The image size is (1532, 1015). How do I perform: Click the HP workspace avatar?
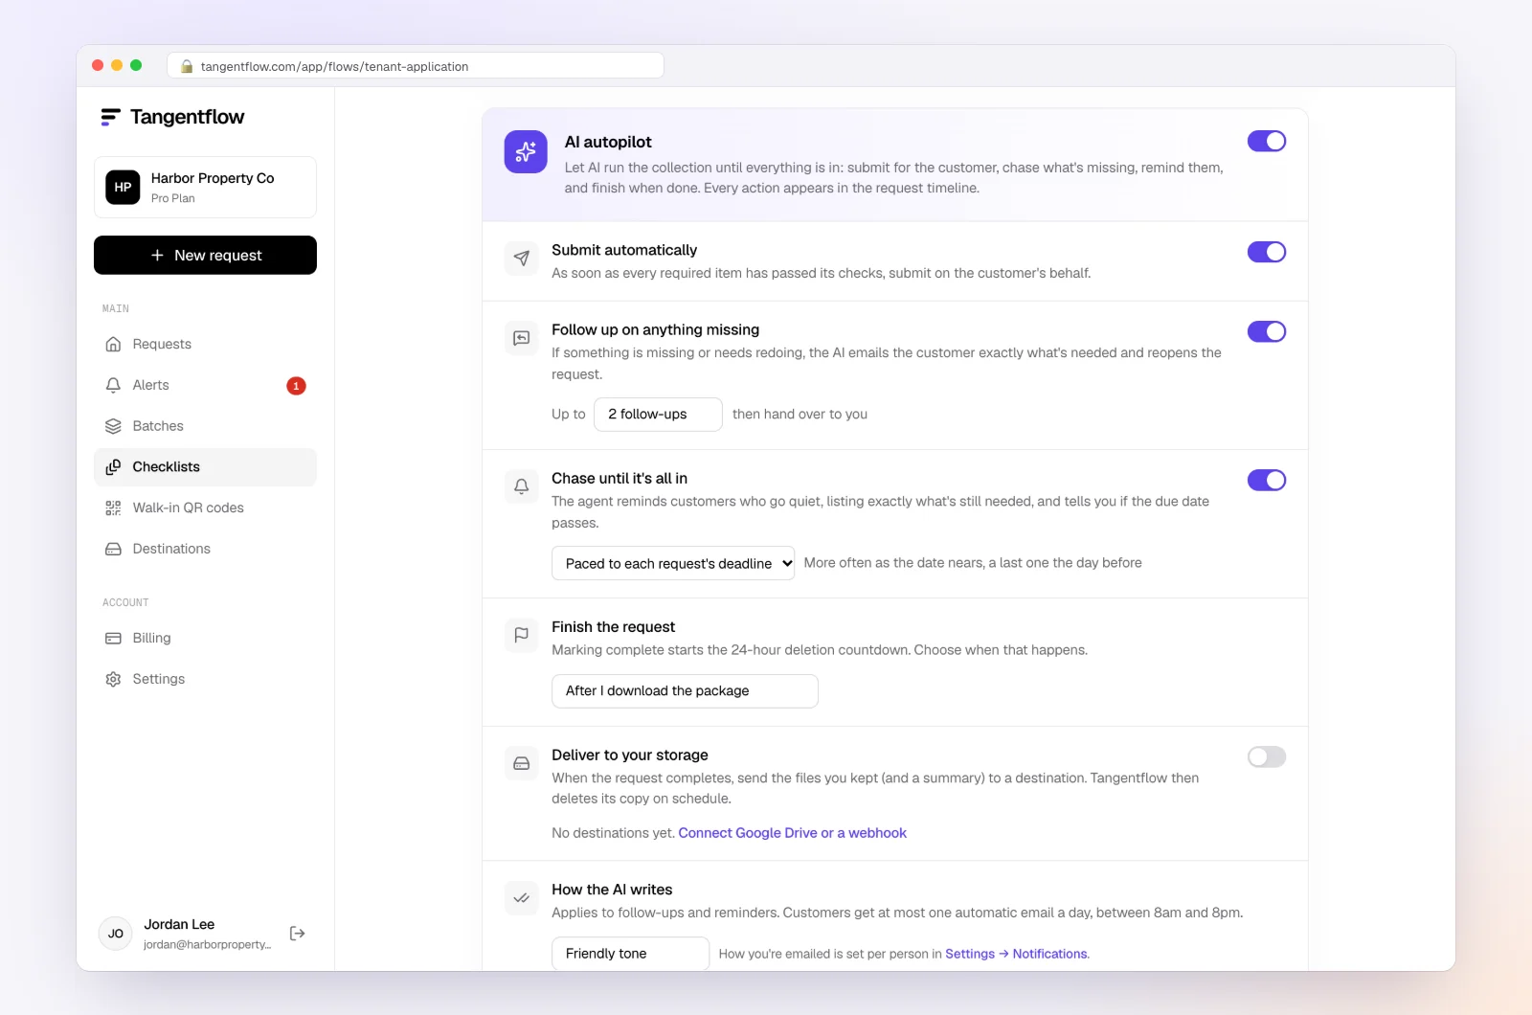(x=123, y=188)
